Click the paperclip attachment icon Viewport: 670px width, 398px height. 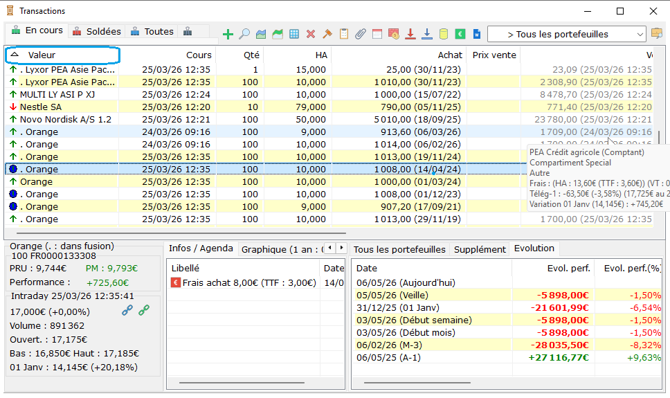pos(361,34)
